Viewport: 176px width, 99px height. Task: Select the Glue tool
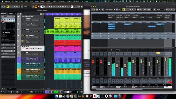tap(54, 7)
